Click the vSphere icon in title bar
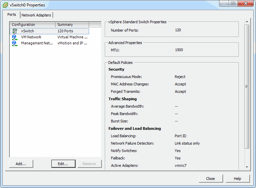 [5, 5]
